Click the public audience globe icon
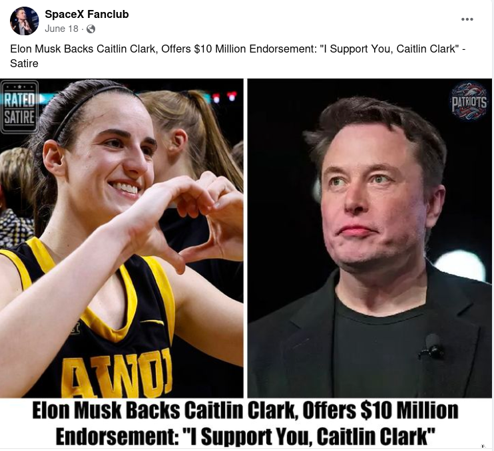Screen dimensions: 494x451 91,29
